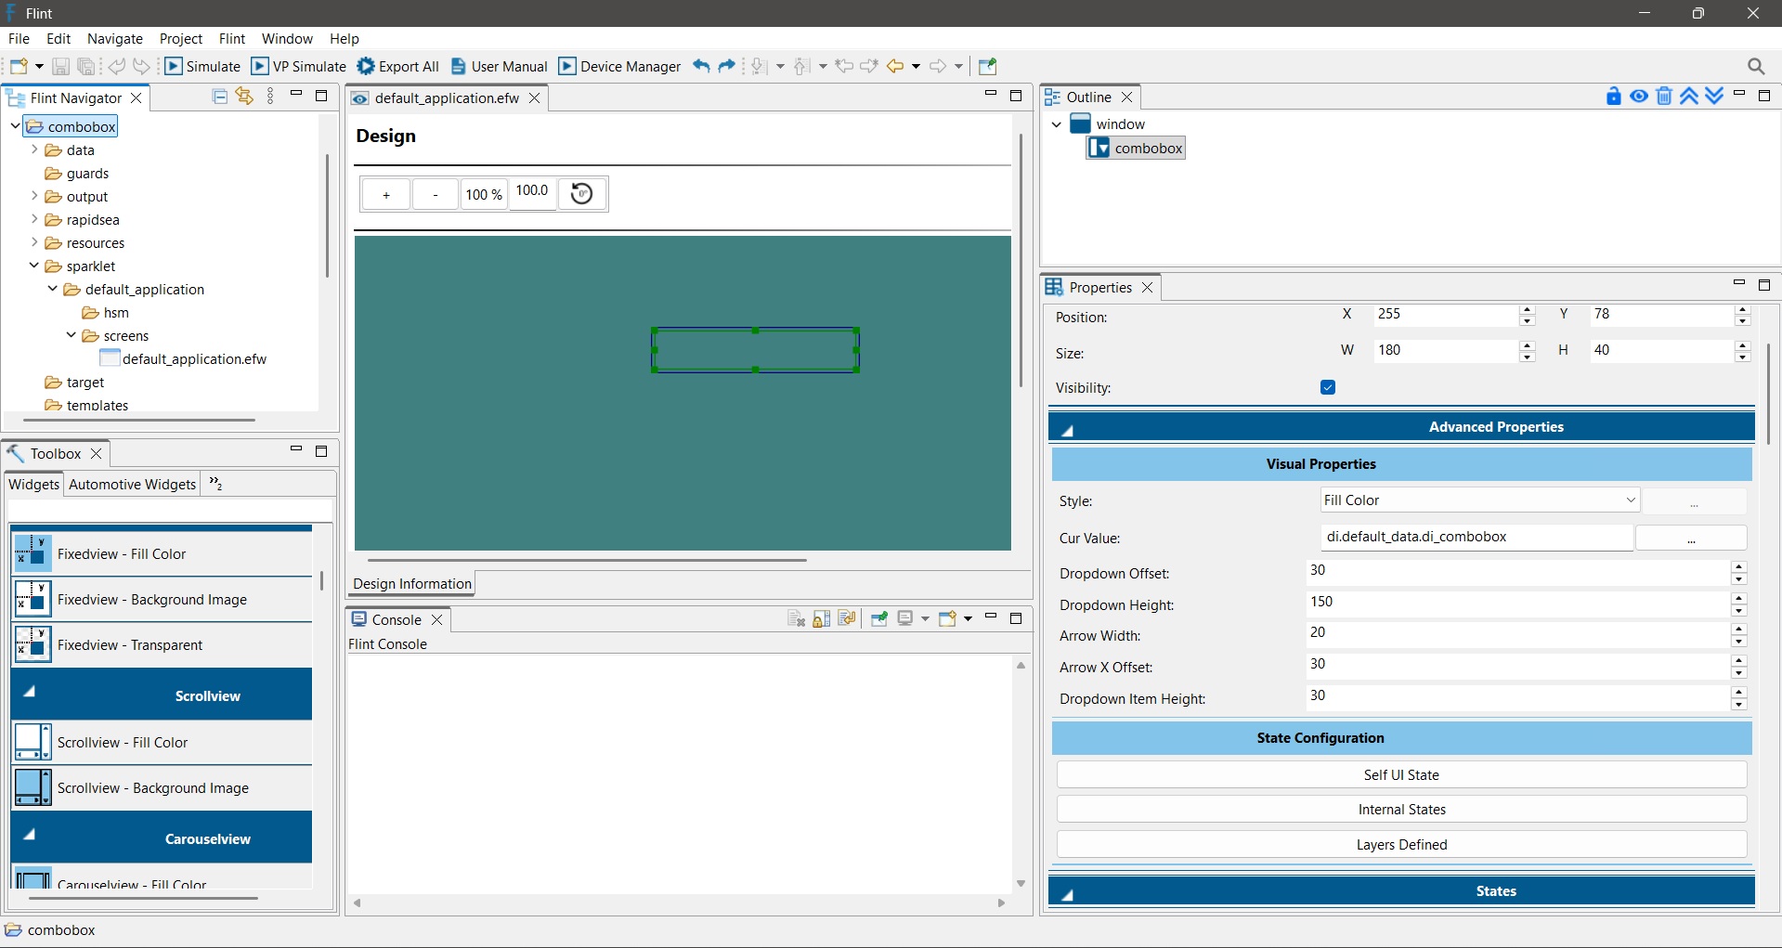This screenshot has width=1782, height=948.
Task: Open the Device Manager
Action: (x=619, y=66)
